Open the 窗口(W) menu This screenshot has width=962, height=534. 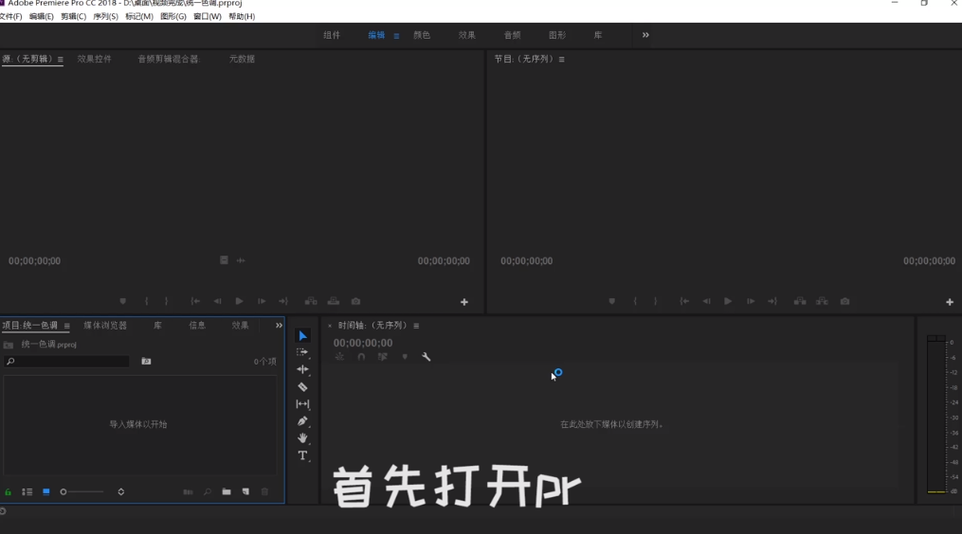(x=208, y=16)
